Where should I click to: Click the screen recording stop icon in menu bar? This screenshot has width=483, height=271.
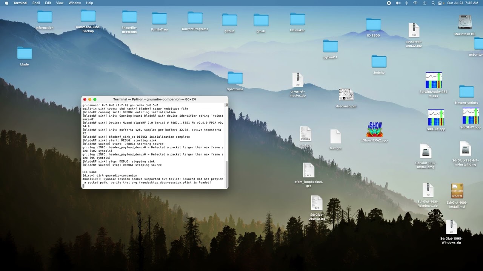[x=389, y=3]
